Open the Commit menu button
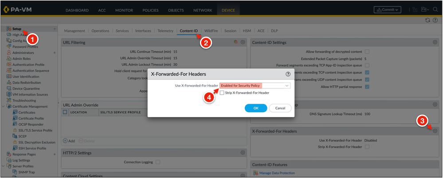 (x=388, y=10)
